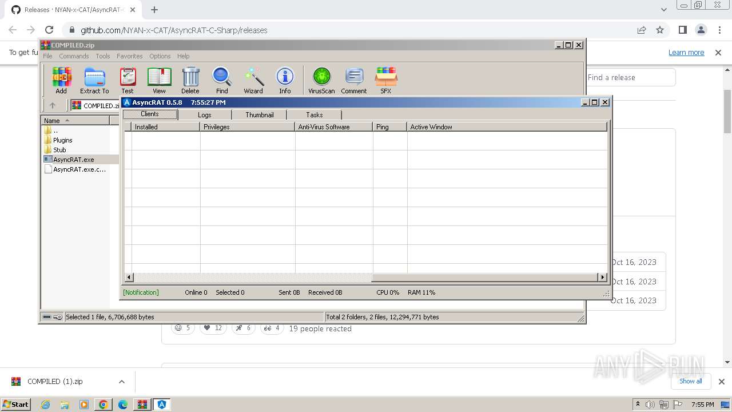
Task: Open Chrome tab search dropdown arrow
Action: (663, 10)
